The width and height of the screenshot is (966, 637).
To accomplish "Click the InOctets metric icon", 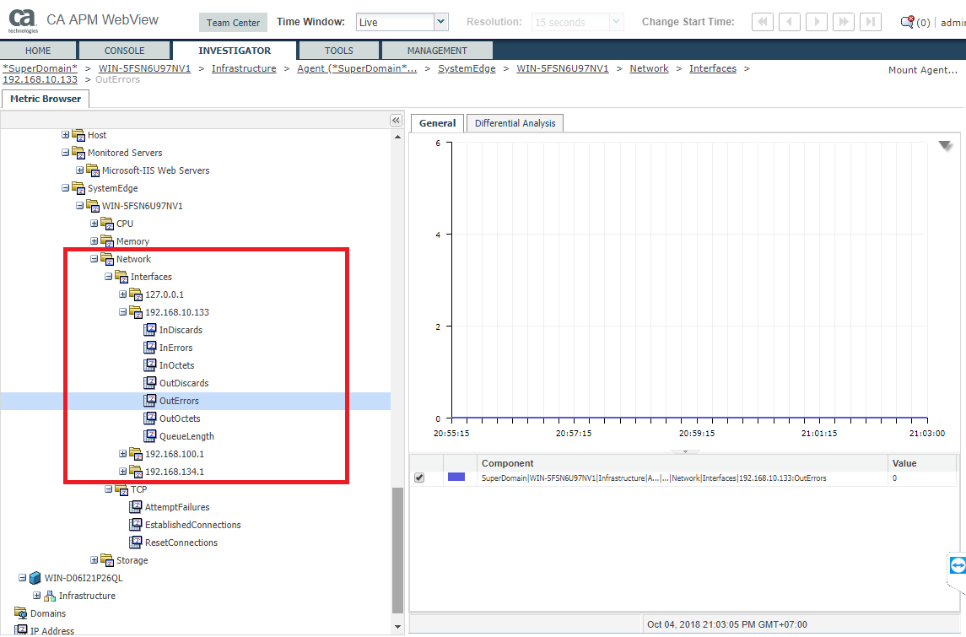I will coord(149,365).
